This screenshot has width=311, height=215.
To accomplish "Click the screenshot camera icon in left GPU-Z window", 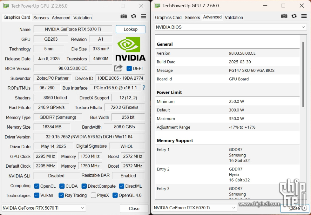I will pyautogui.click(x=124, y=17).
